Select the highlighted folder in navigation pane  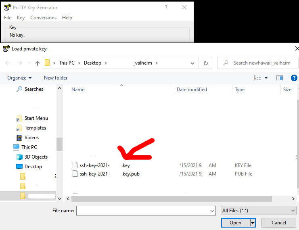click(28, 196)
